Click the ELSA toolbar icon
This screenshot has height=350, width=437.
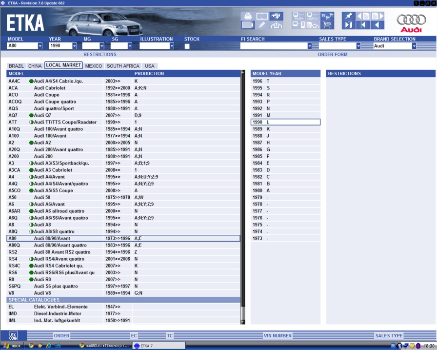tap(298, 16)
